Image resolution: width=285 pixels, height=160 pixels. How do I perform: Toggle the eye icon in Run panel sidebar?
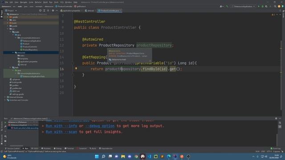coord(5,136)
